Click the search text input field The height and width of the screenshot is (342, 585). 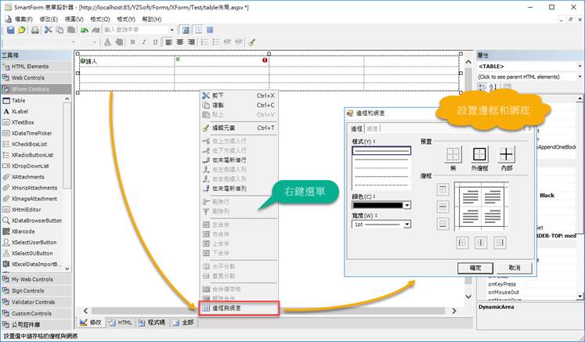coord(127,30)
